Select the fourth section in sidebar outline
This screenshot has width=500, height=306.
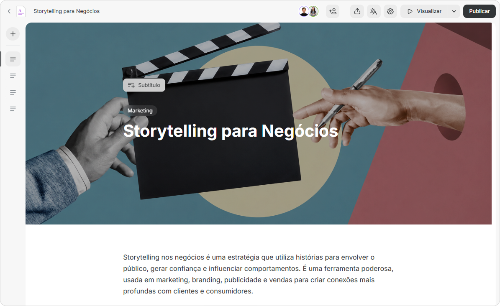click(13, 109)
